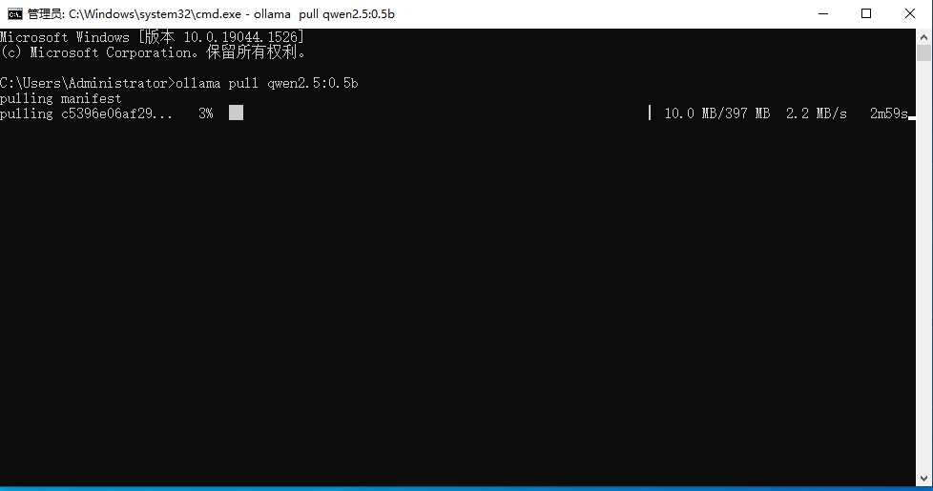Click the 2m59s remaining time
This screenshot has width=933, height=491.
[x=889, y=113]
